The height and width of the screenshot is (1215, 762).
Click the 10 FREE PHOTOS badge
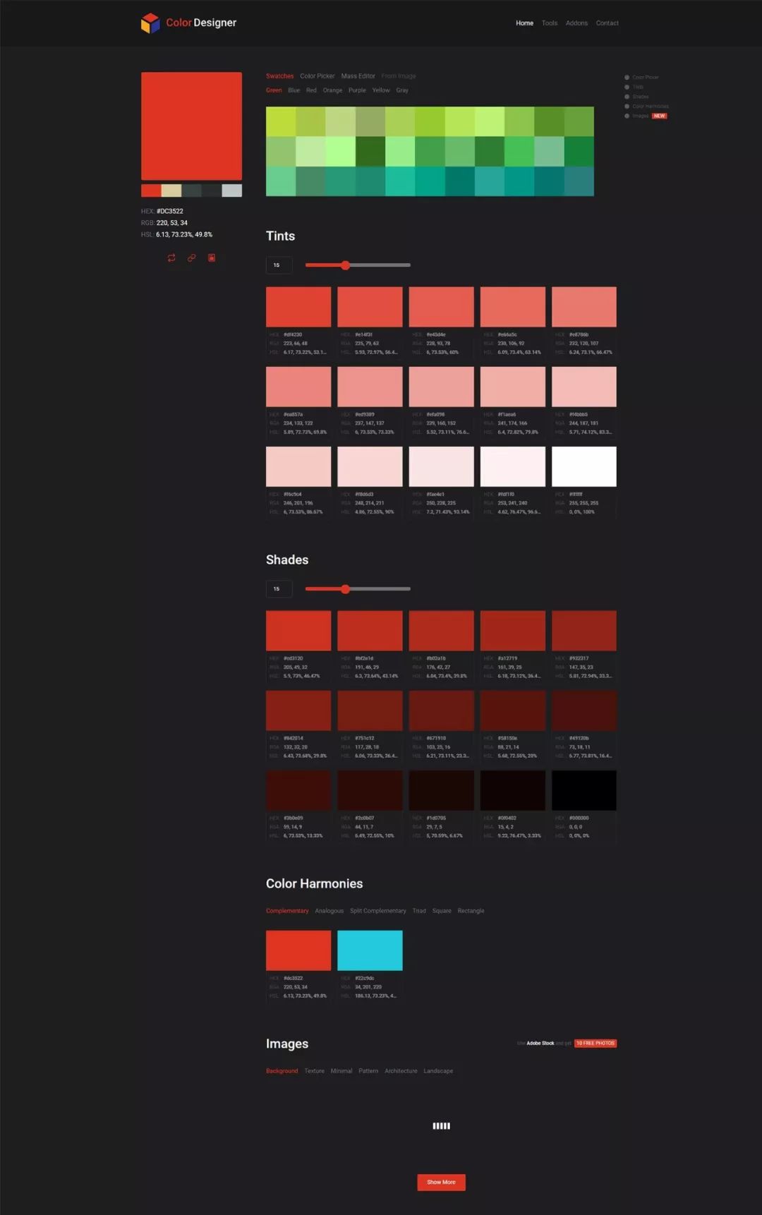coord(595,1043)
